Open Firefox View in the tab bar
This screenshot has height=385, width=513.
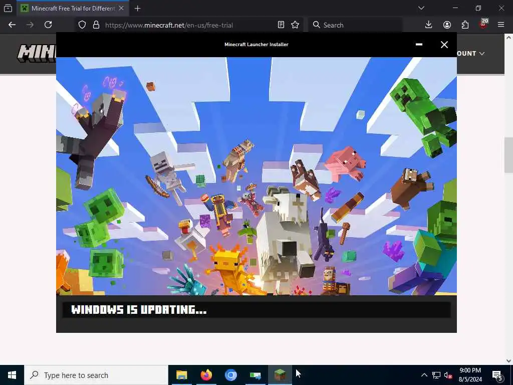point(8,8)
